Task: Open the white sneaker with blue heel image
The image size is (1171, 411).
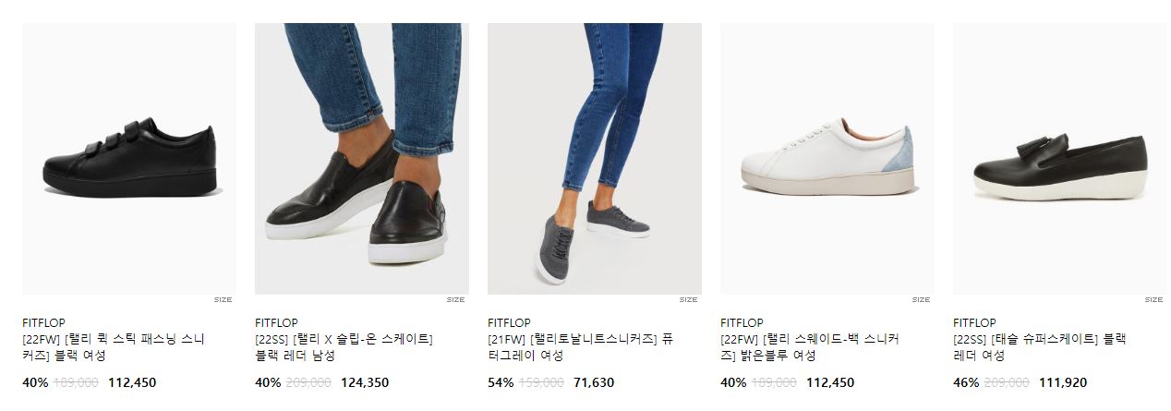Action: tap(827, 159)
